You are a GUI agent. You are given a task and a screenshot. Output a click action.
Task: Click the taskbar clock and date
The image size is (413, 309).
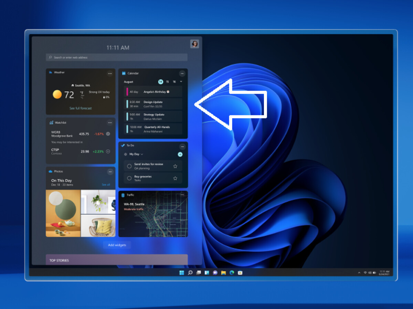click(384, 273)
